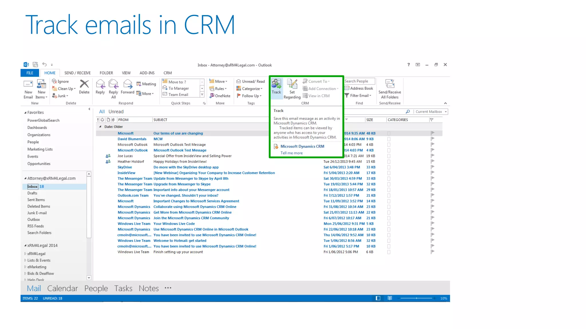586x329 pixels.
Task: Open the New Items button
Action: [x=41, y=89]
